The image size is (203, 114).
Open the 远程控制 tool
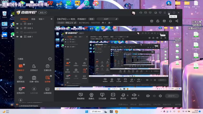coord(47,90)
